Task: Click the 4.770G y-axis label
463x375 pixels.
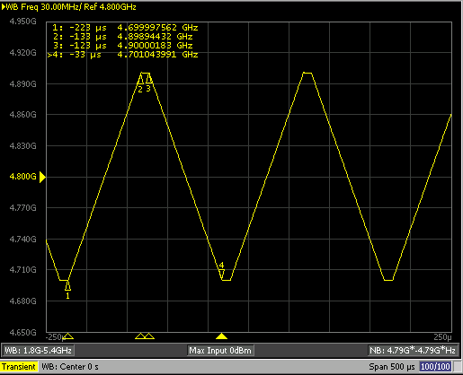Action: click(22, 208)
